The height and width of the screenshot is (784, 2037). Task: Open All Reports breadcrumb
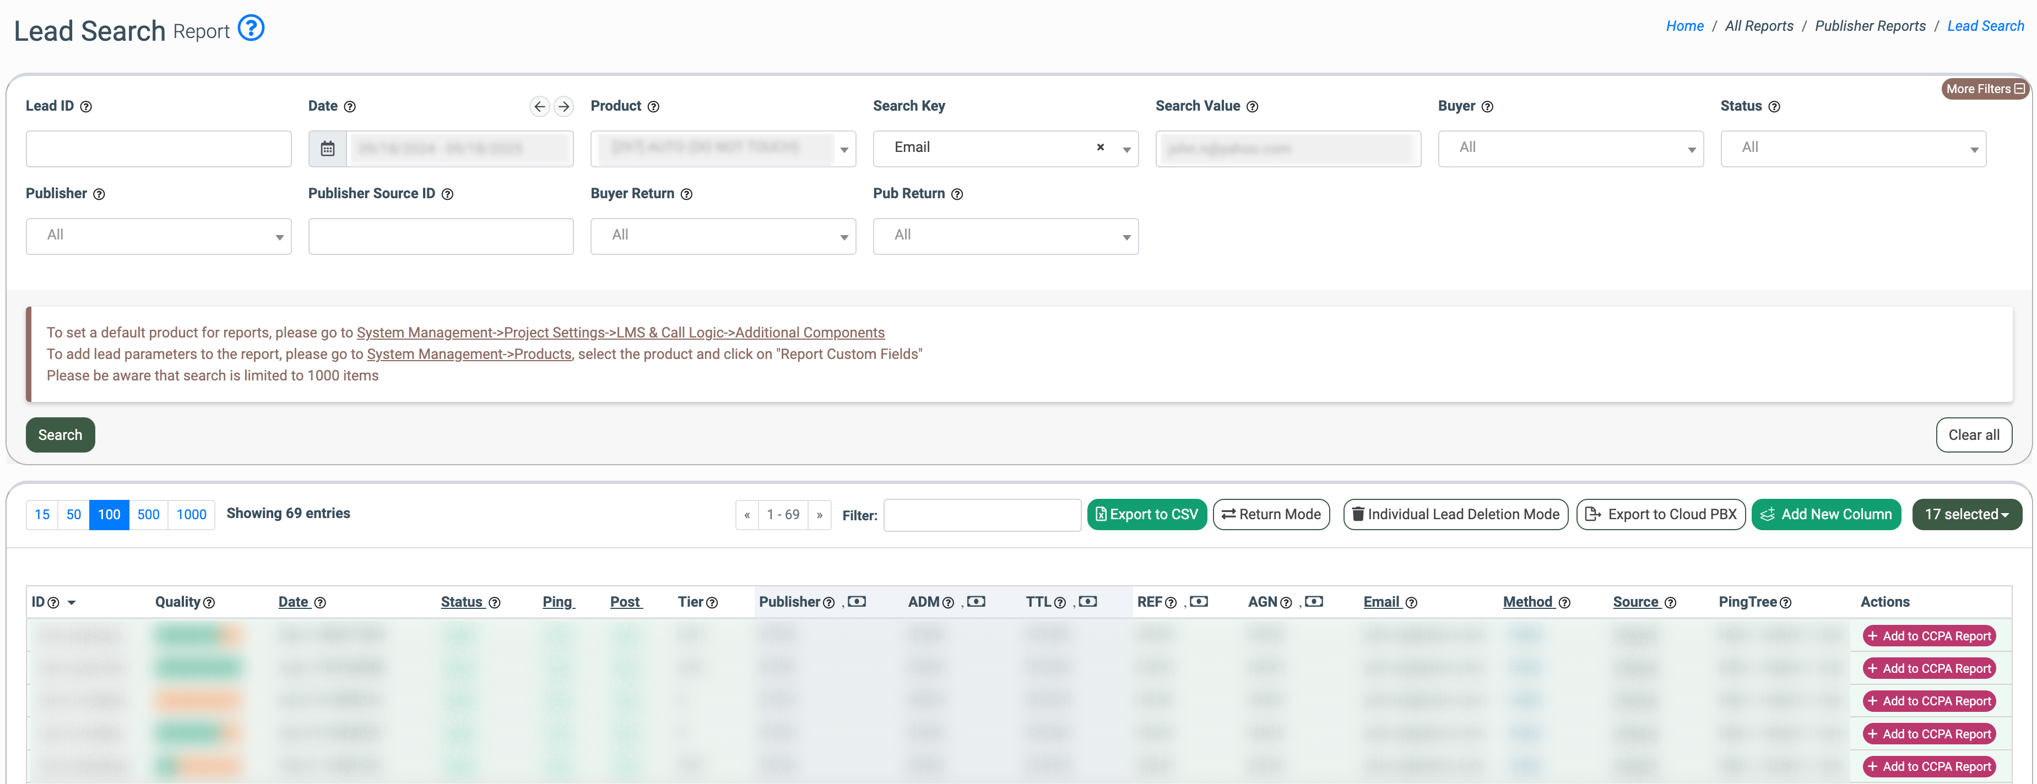pyautogui.click(x=1759, y=26)
